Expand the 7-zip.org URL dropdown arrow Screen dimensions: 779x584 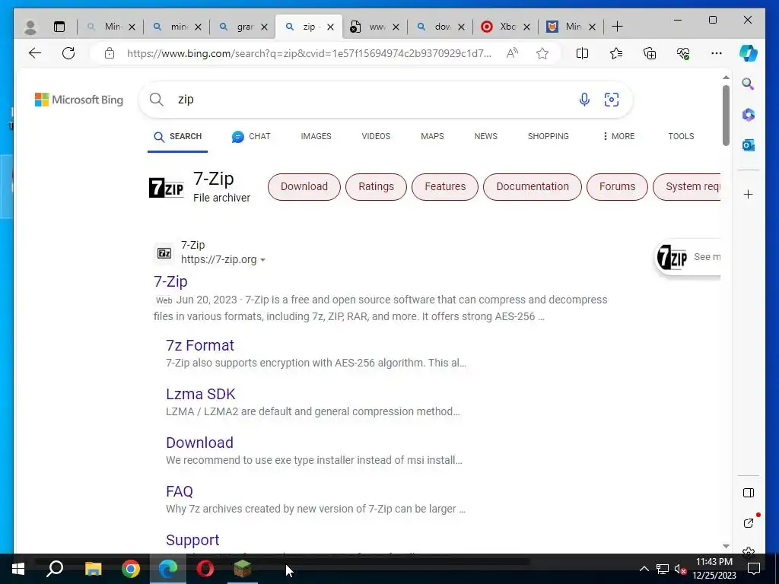click(262, 260)
